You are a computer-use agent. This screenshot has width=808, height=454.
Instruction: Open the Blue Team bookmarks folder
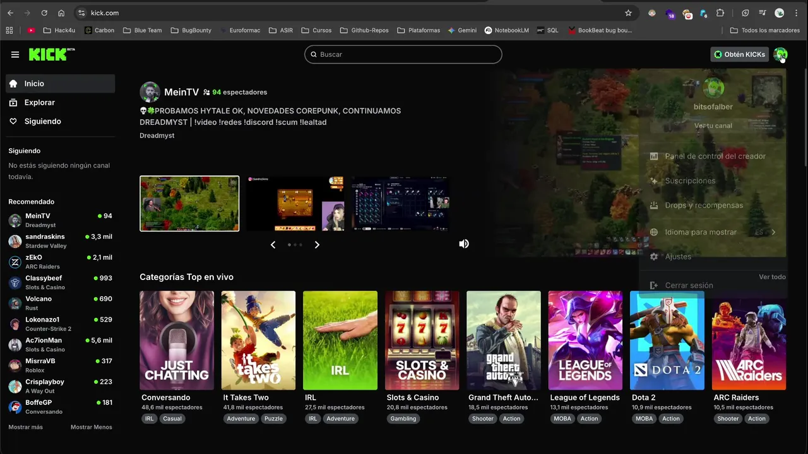[143, 30]
